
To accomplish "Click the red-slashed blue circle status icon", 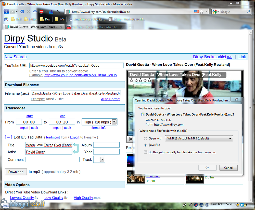I will click(196, 205).
